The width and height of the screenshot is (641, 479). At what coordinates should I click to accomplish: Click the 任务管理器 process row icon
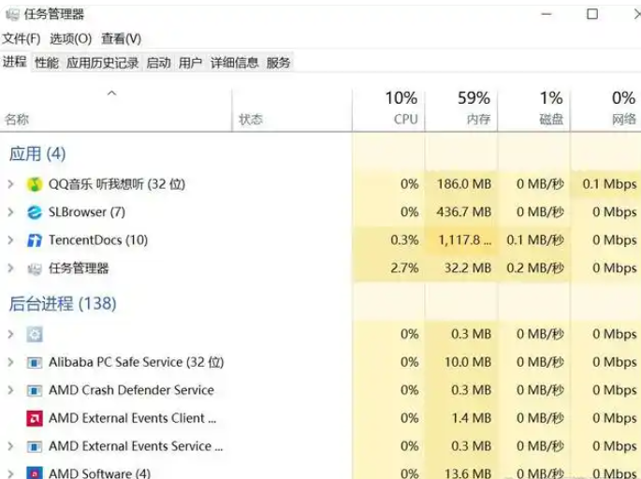click(35, 269)
